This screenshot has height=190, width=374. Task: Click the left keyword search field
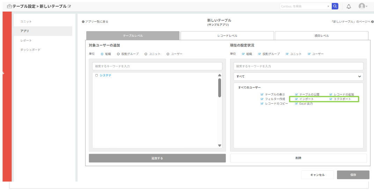157,66
